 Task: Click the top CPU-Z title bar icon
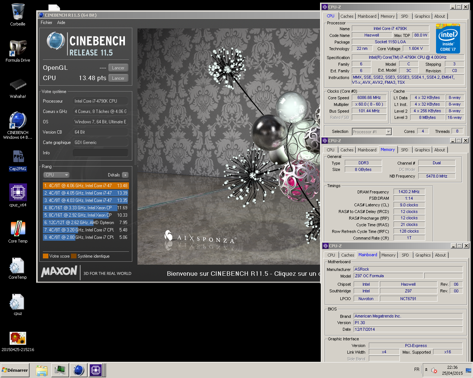325,7
